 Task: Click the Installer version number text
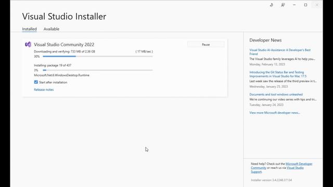coord(272,180)
